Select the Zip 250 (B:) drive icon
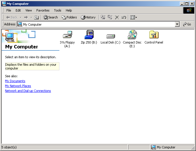 click(89, 35)
